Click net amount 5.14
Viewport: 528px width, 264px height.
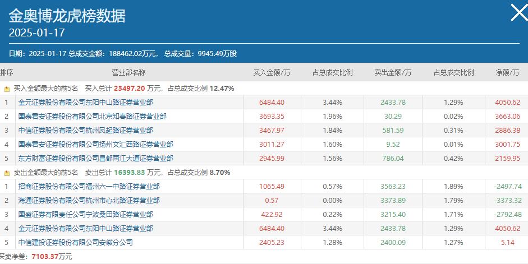[507, 243]
